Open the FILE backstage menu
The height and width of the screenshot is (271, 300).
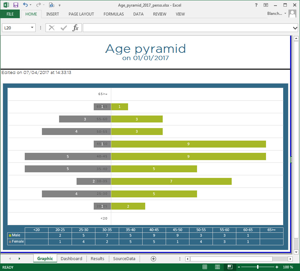pos(10,14)
